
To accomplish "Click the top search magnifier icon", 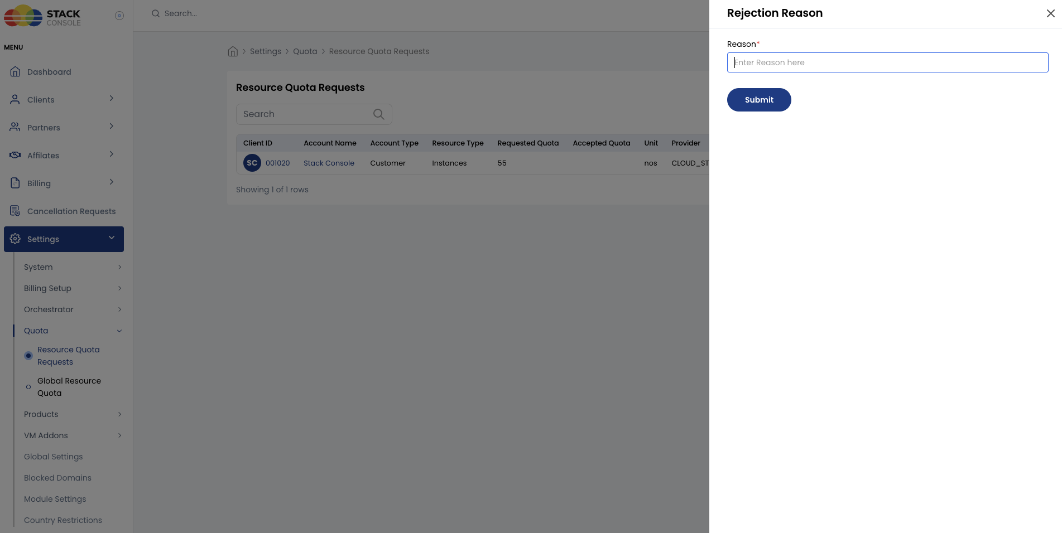I will point(156,13).
